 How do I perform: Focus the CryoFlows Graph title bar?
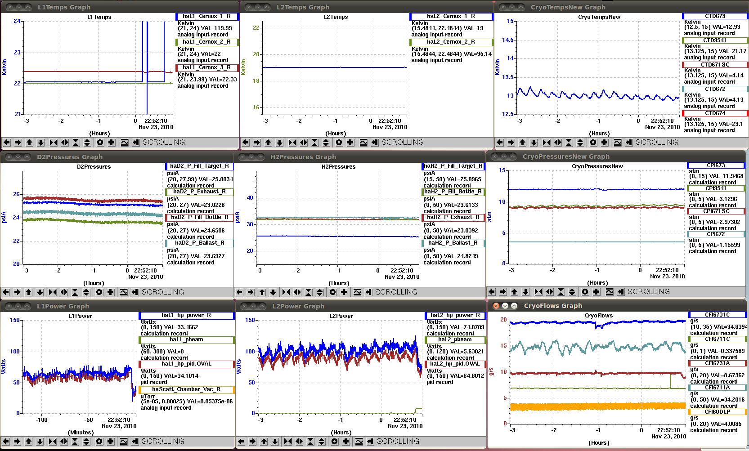(x=616, y=306)
